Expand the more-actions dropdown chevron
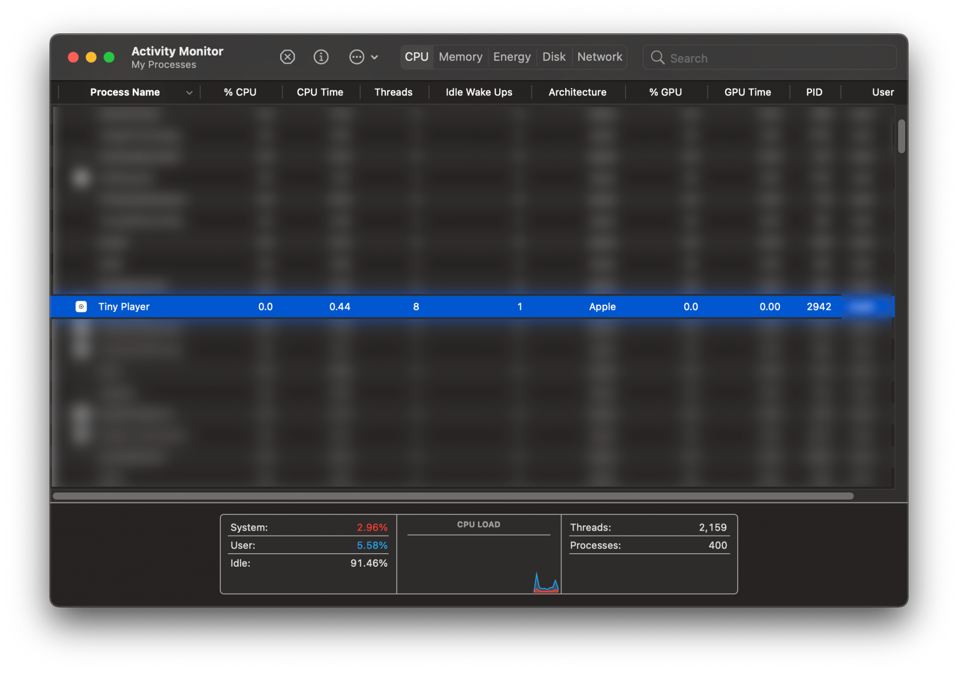The image size is (958, 673). [x=375, y=57]
